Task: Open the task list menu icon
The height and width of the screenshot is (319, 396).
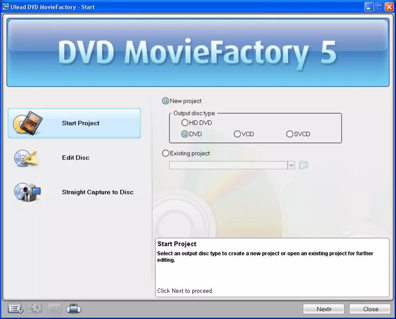Action: pos(16,309)
